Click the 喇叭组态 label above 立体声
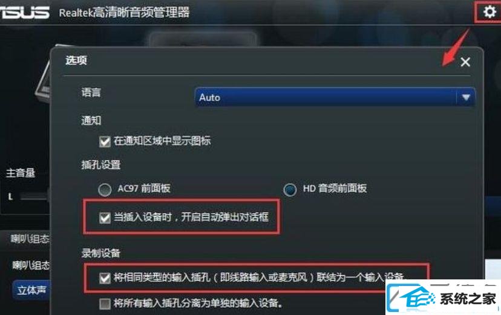Image resolution: width=501 pixels, height=315 pixels. pyautogui.click(x=31, y=265)
